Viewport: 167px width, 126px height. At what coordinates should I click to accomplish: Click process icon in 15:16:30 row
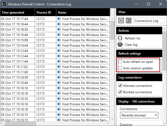pyautogui.click(x=59, y=30)
